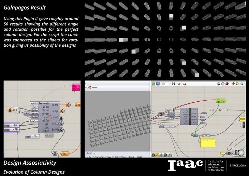The height and width of the screenshot is (176, 249).
Task: Click the zoom extents icon
Action: (174, 84)
